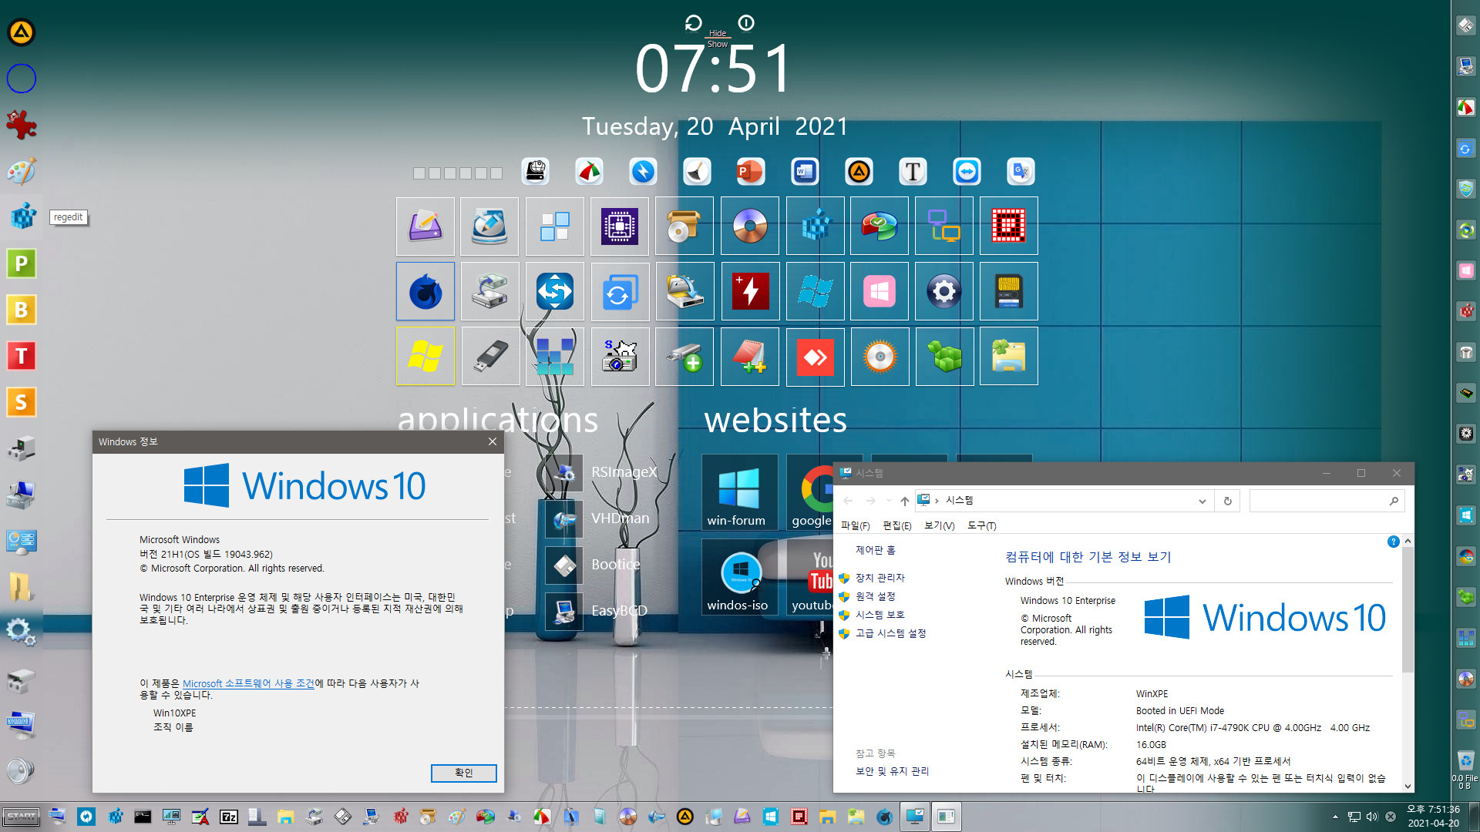The height and width of the screenshot is (832, 1480).
Task: Open 장치 관리자 in the 시스템 sidebar
Action: point(880,578)
